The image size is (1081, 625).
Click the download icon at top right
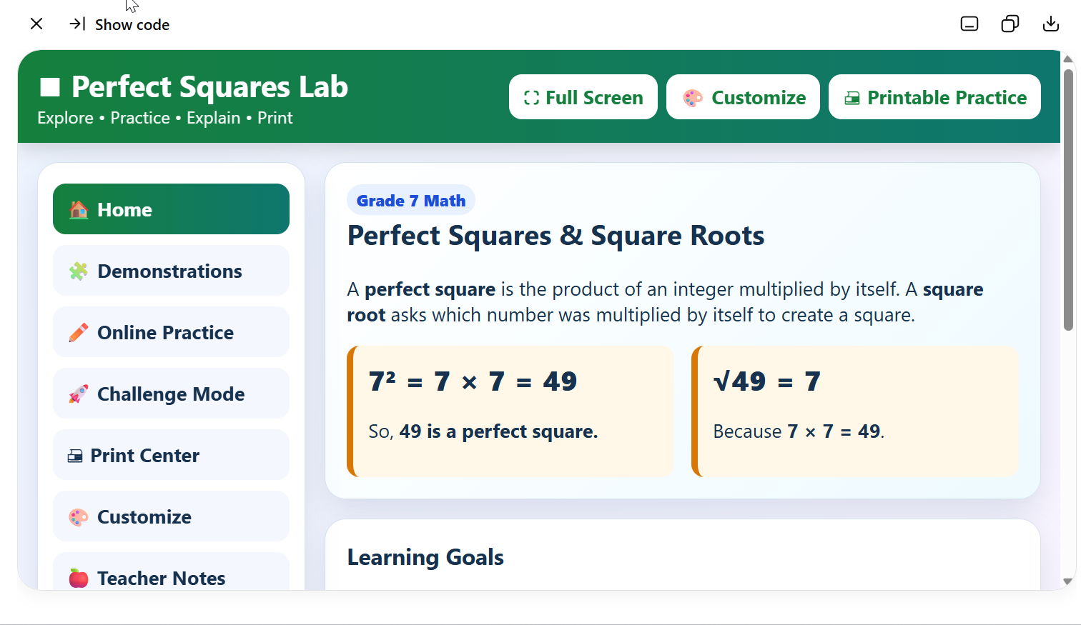pos(1050,24)
